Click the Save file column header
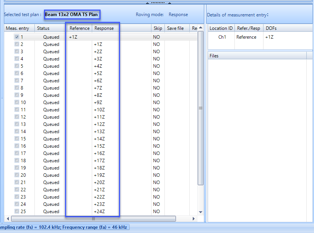314x233 pixels. 176,28
